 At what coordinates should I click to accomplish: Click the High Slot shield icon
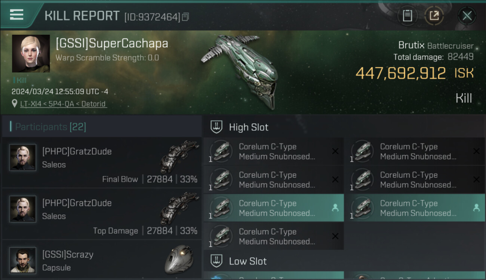(x=217, y=127)
